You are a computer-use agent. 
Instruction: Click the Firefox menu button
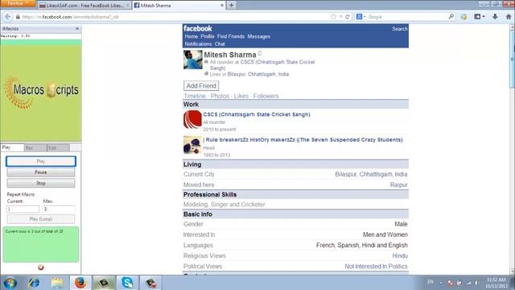(18, 3)
